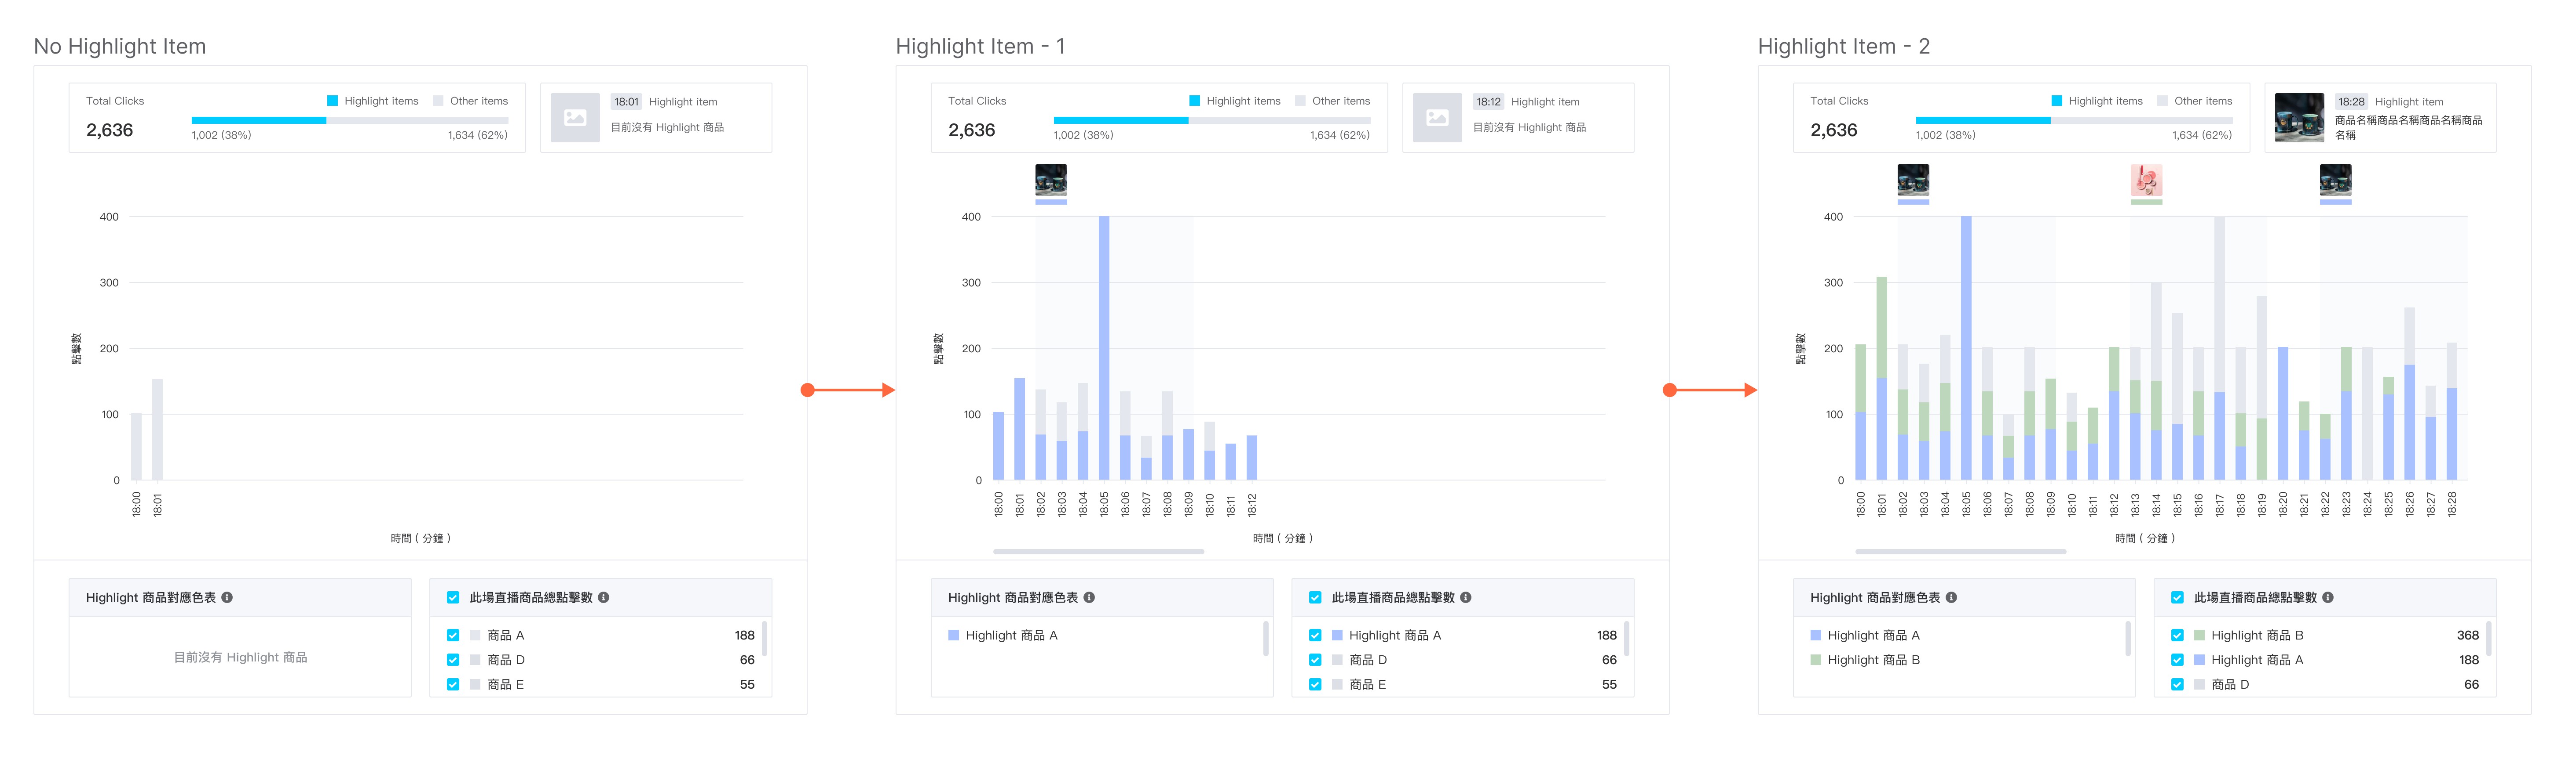
Task: Uncheck the Highlight 商品 B checkbox
Action: point(2177,635)
